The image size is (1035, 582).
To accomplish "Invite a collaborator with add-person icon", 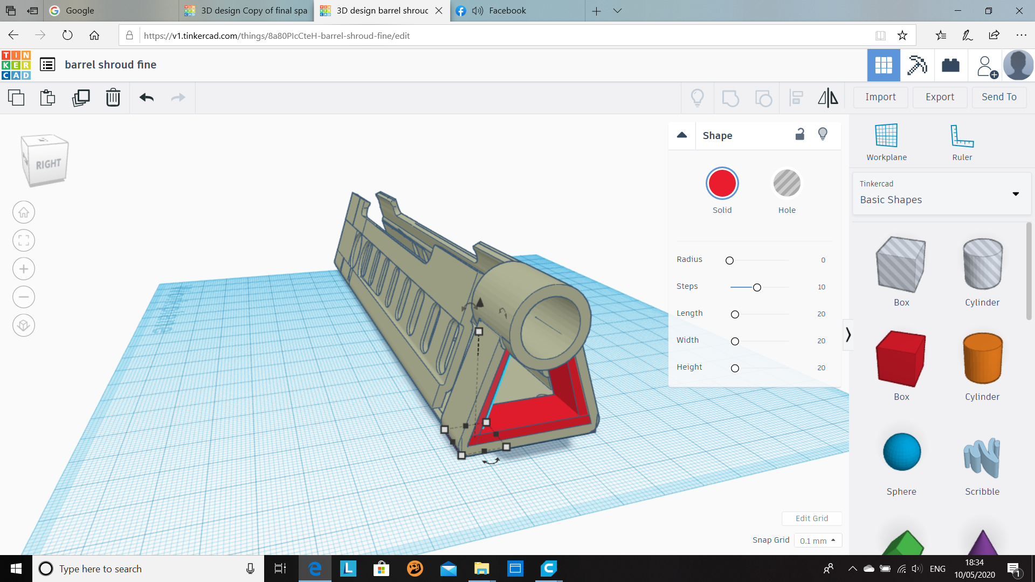I will pos(986,66).
